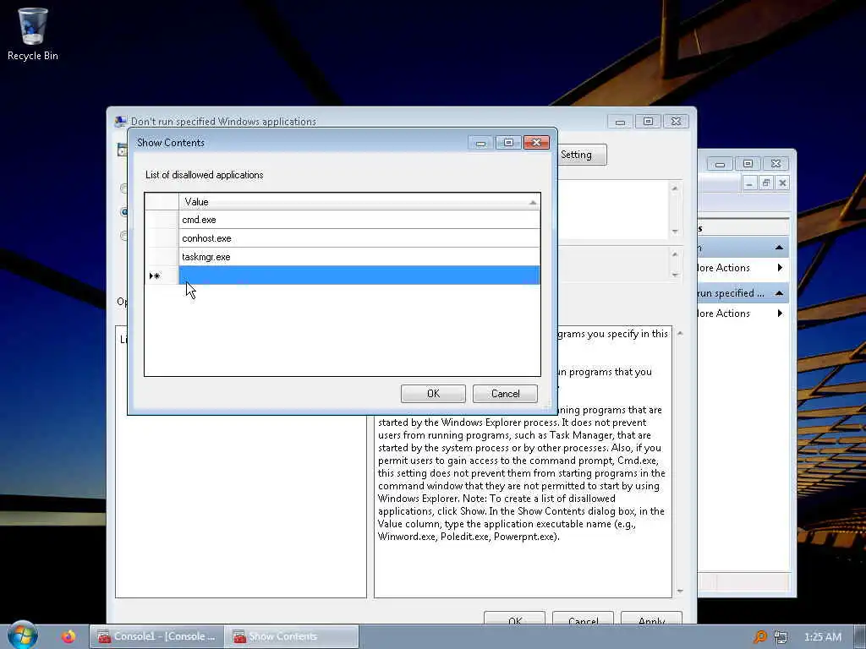Image resolution: width=866 pixels, height=649 pixels.
Task: Minimize the inner console child window
Action: tap(748, 183)
